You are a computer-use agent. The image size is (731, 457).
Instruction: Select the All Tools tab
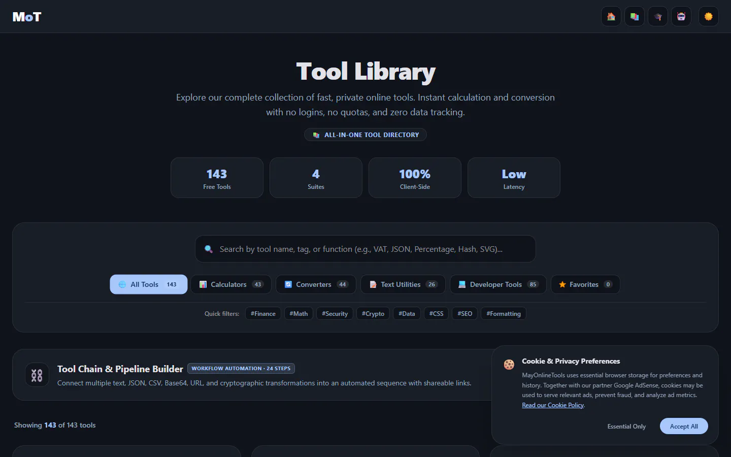tap(149, 284)
